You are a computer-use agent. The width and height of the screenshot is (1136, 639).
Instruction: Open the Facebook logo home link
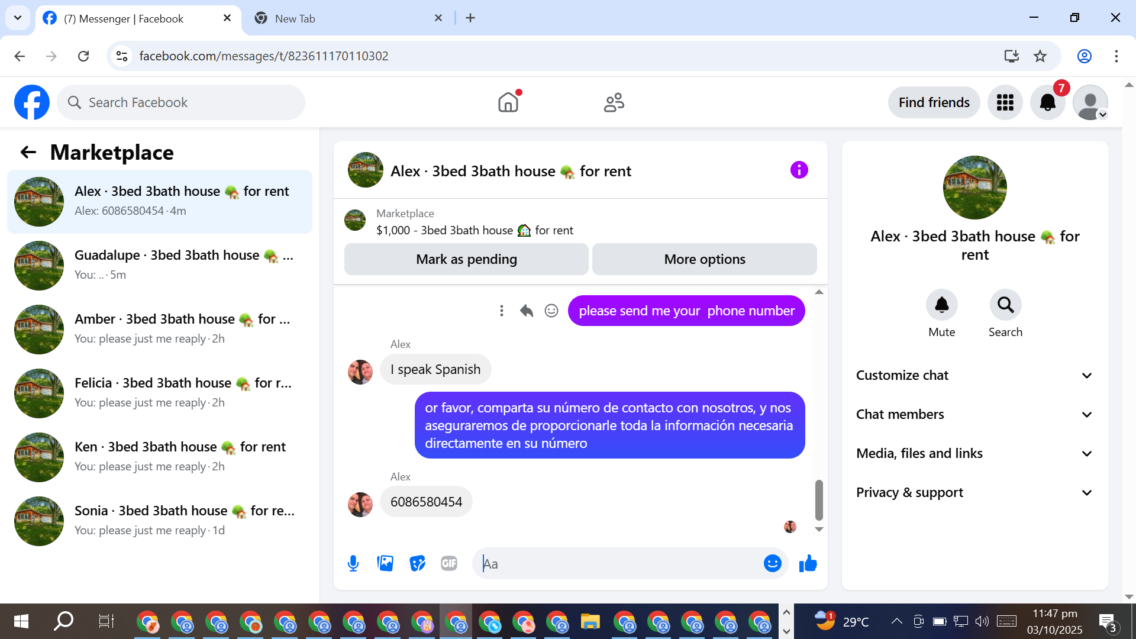tap(32, 102)
